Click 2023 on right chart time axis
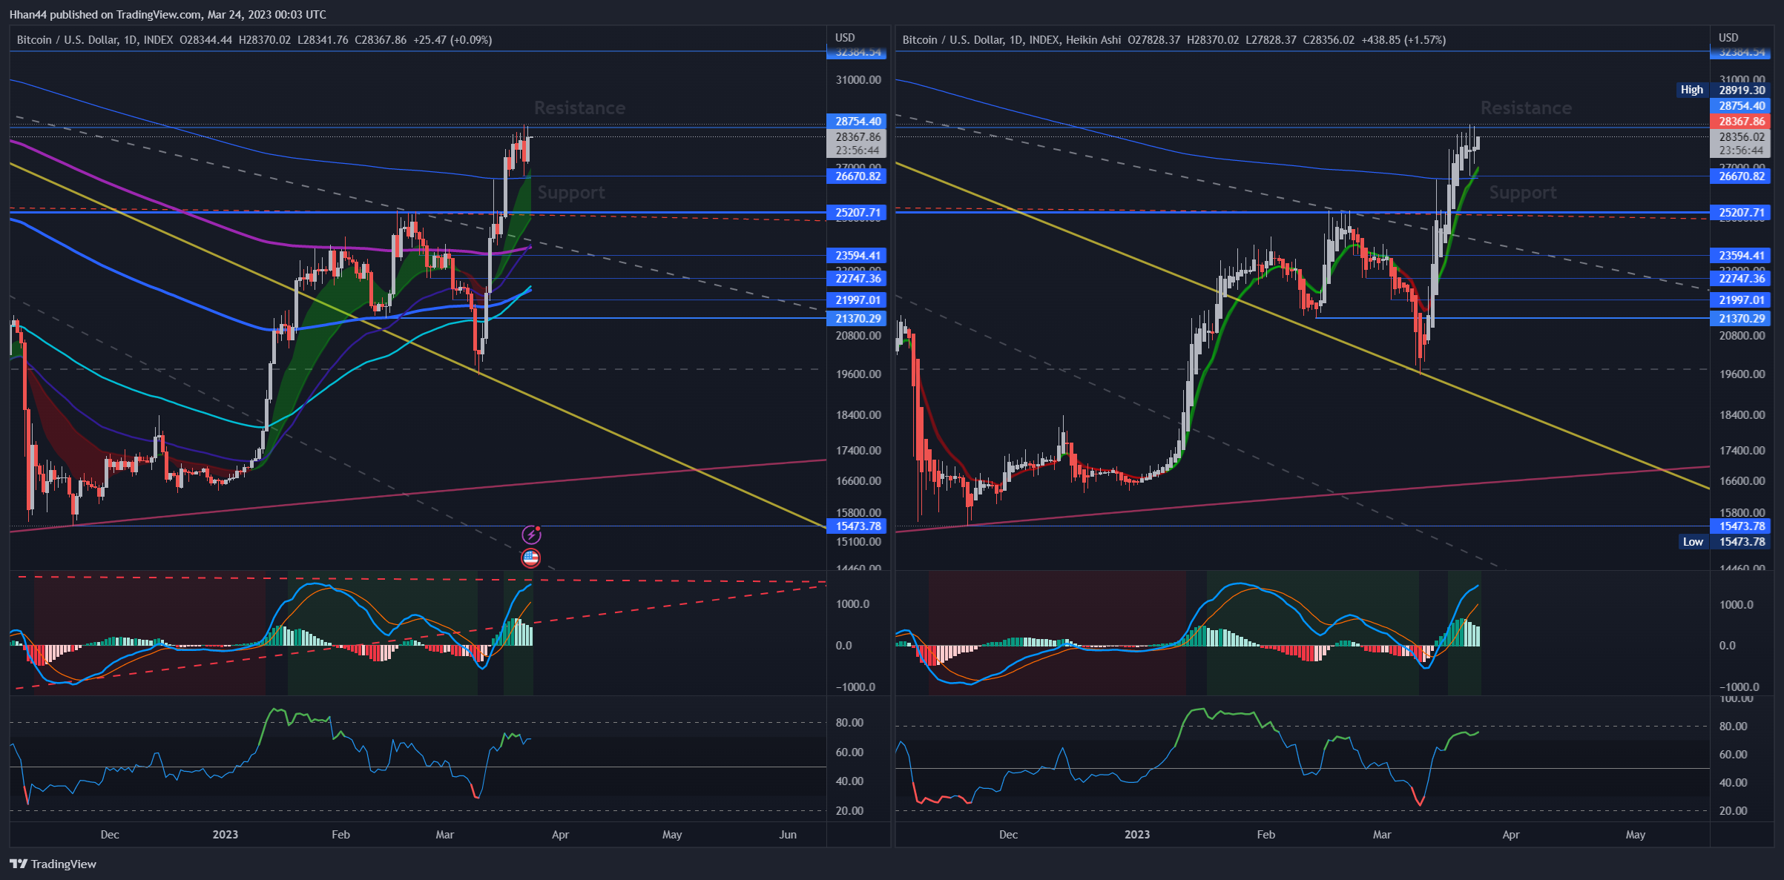 pos(1137,835)
